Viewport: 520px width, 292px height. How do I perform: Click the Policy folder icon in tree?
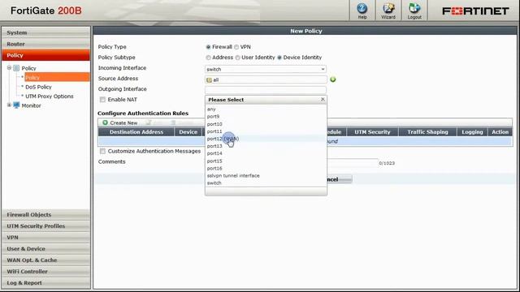(x=16, y=68)
